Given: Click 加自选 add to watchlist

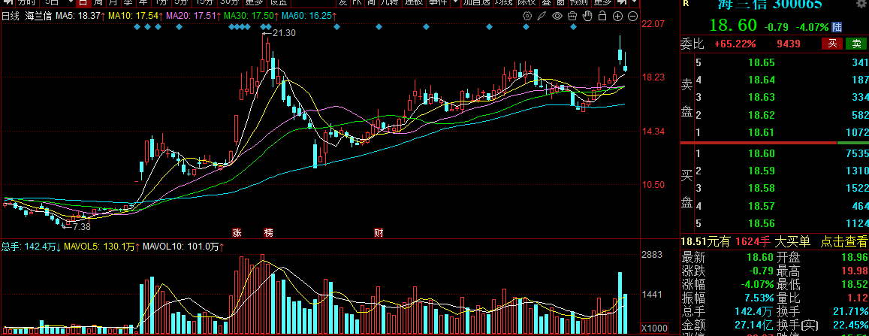Looking at the screenshot, I should tap(477, 3).
